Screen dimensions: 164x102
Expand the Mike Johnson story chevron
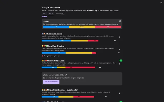(119, 93)
